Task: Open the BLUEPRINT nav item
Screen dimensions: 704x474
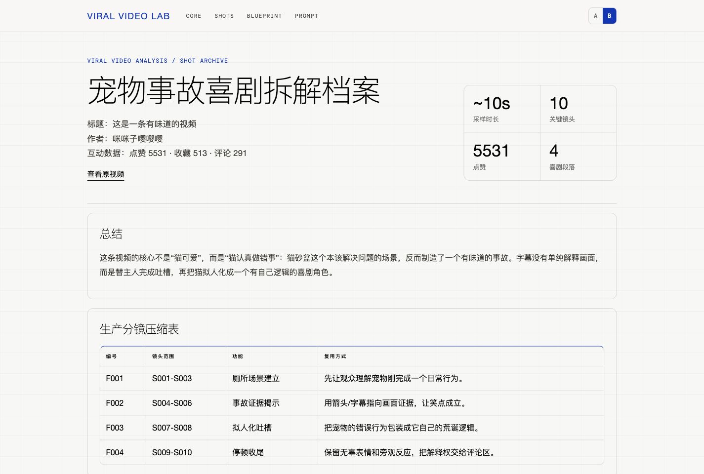Action: point(264,16)
